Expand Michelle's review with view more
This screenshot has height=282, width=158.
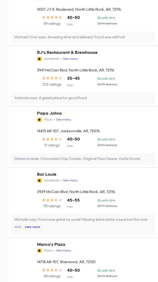(x=32, y=227)
